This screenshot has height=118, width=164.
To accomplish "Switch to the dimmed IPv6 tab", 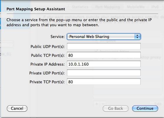I will [155, 7].
